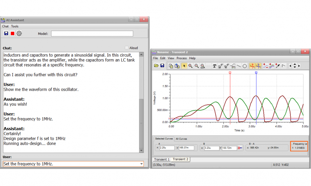Select the Text tool T icon
The width and height of the screenshot is (311, 186).
click(214, 66)
